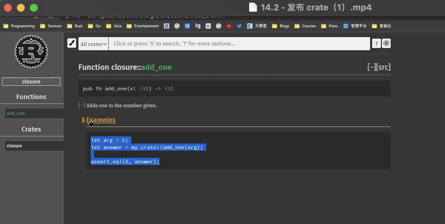Open the YouTube bookmark icon
Image resolution: width=445 pixels, height=224 pixels.
coord(229,26)
